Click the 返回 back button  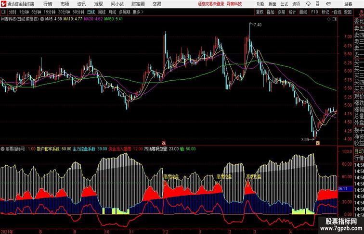348,12
